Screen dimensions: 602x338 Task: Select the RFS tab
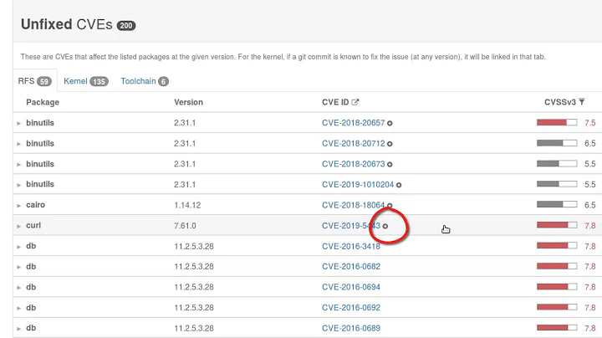(x=35, y=81)
